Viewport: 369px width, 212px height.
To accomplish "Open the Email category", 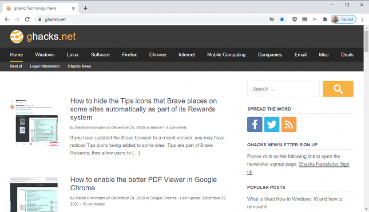I will [300, 54].
